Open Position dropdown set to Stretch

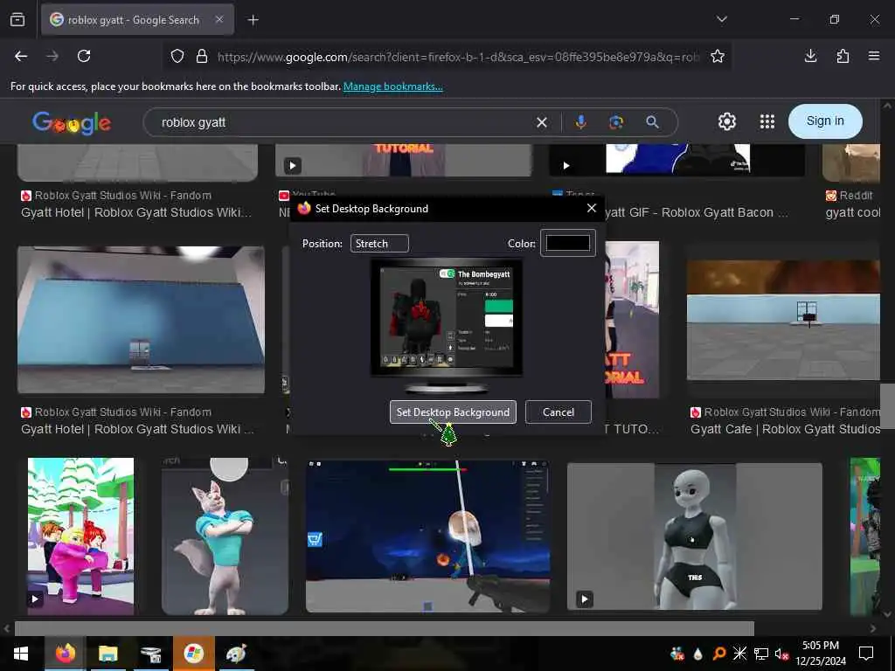379,244
